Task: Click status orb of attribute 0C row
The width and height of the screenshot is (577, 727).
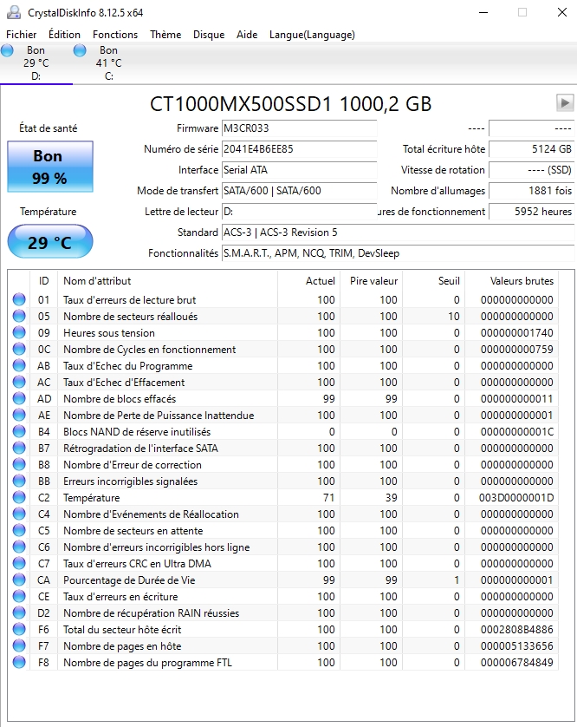Action: (19, 349)
